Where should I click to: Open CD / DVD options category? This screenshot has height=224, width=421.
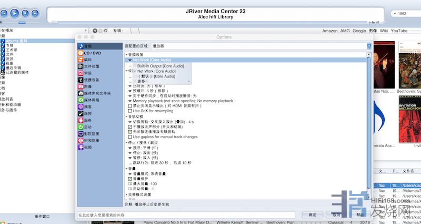pyautogui.click(x=93, y=53)
